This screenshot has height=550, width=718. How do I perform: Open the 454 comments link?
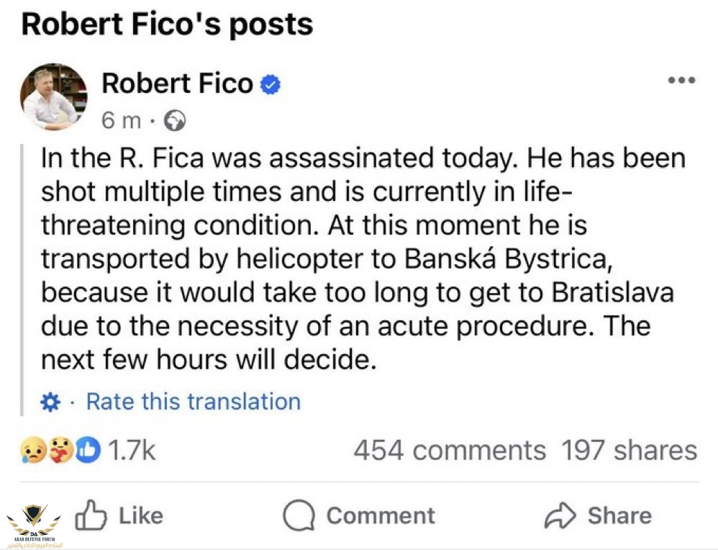point(449,451)
